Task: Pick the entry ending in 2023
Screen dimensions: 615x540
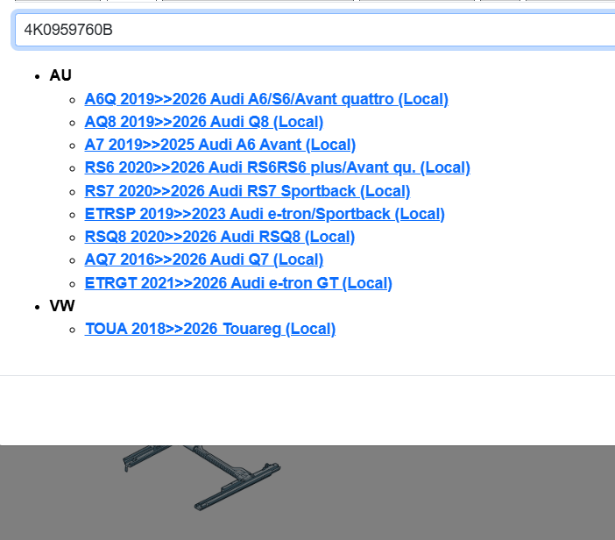Action: (265, 214)
